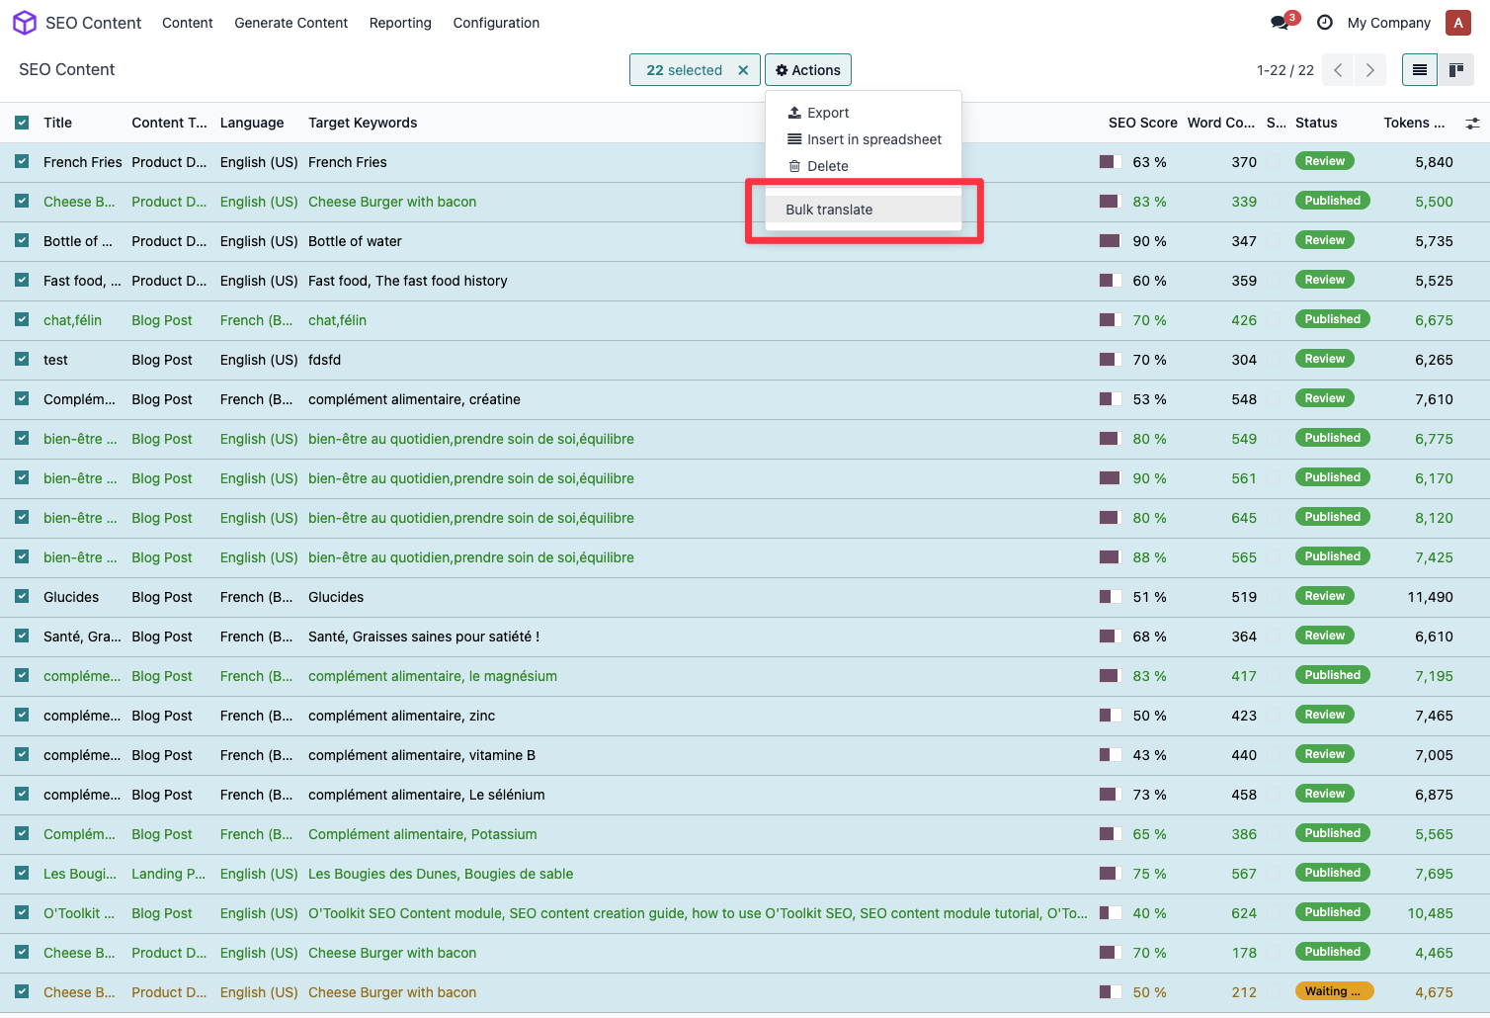Uncheck the Glucides row checkbox

[22, 597]
